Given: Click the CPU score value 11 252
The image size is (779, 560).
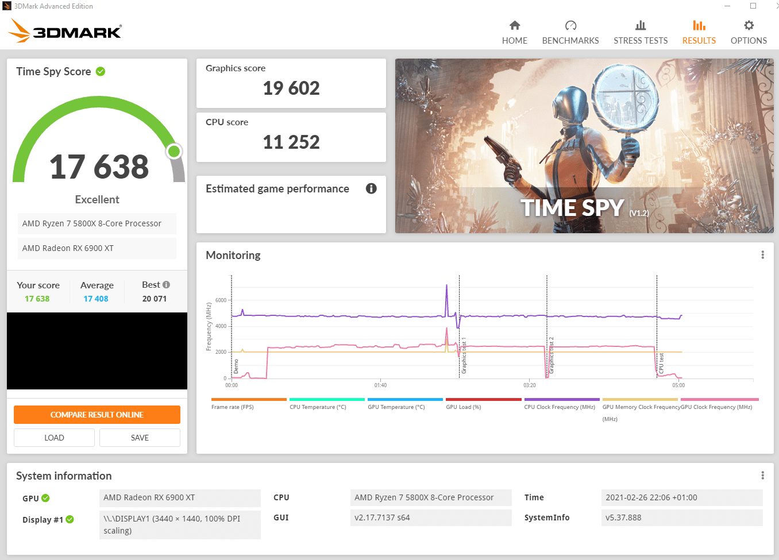Looking at the screenshot, I should click(x=291, y=142).
